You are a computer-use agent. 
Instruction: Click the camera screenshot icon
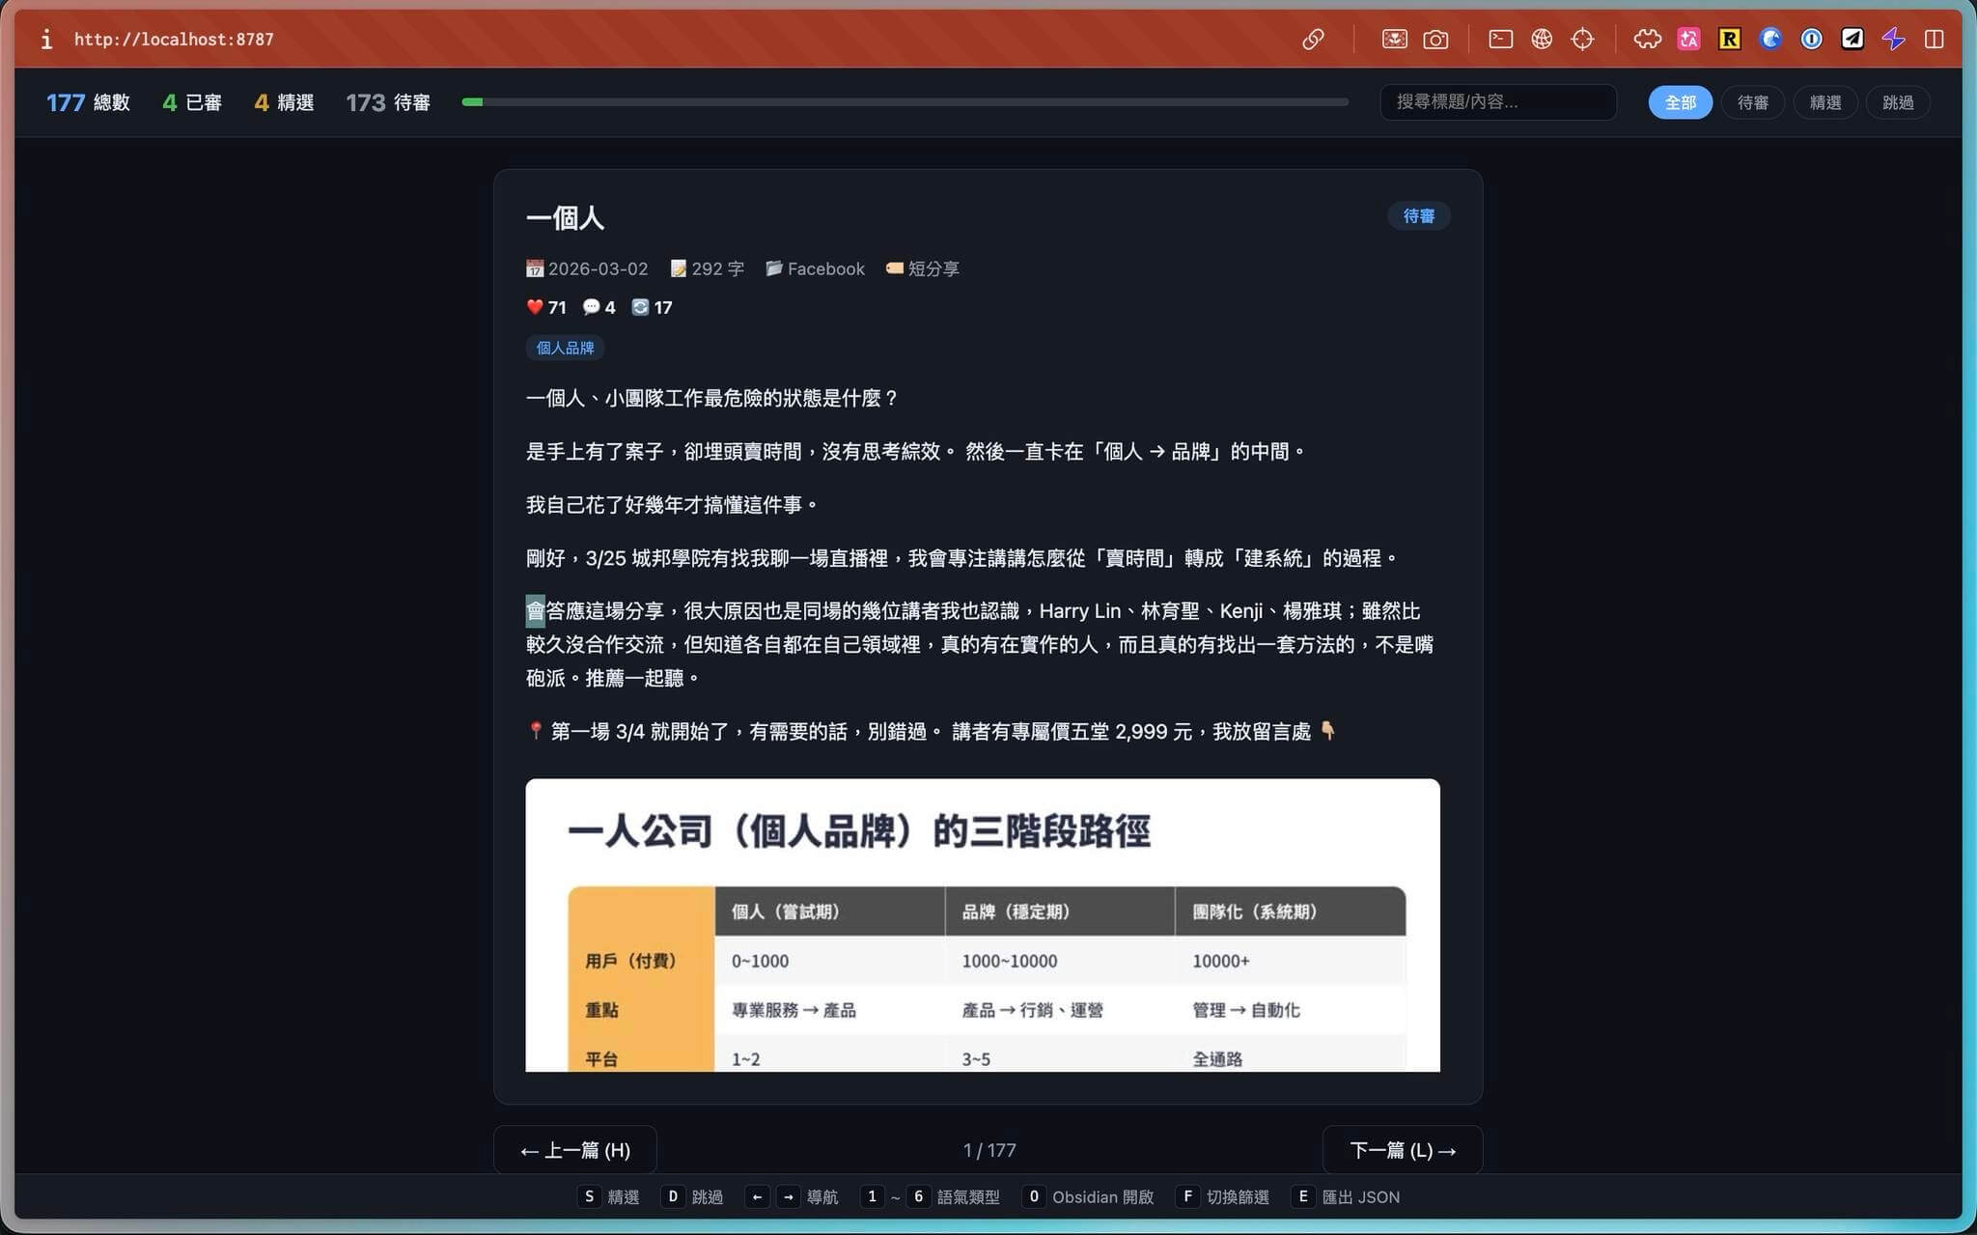[x=1435, y=40]
